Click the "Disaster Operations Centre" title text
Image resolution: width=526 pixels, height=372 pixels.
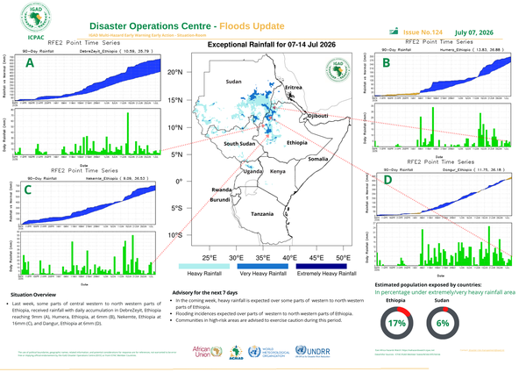(150, 26)
